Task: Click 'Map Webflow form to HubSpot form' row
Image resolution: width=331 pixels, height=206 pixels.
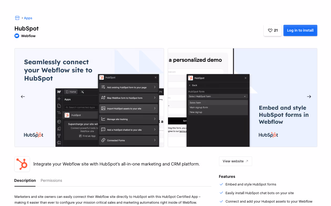Action: [x=129, y=98]
